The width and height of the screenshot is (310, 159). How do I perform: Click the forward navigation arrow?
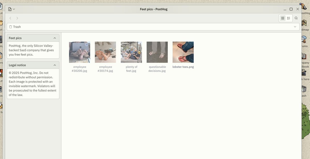point(17,18)
